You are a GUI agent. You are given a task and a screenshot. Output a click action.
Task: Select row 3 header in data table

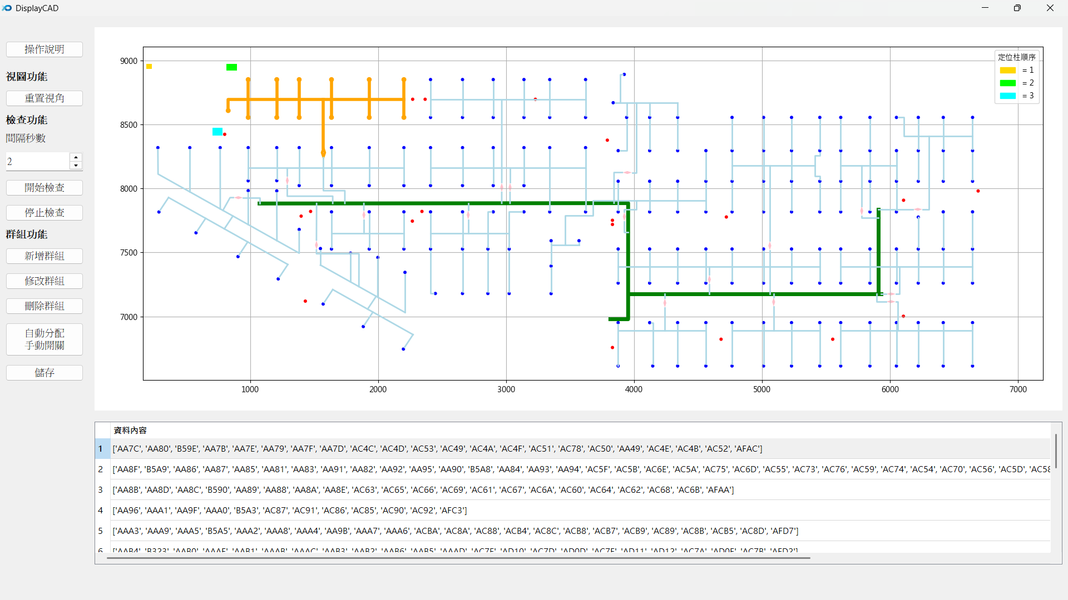coord(101,490)
